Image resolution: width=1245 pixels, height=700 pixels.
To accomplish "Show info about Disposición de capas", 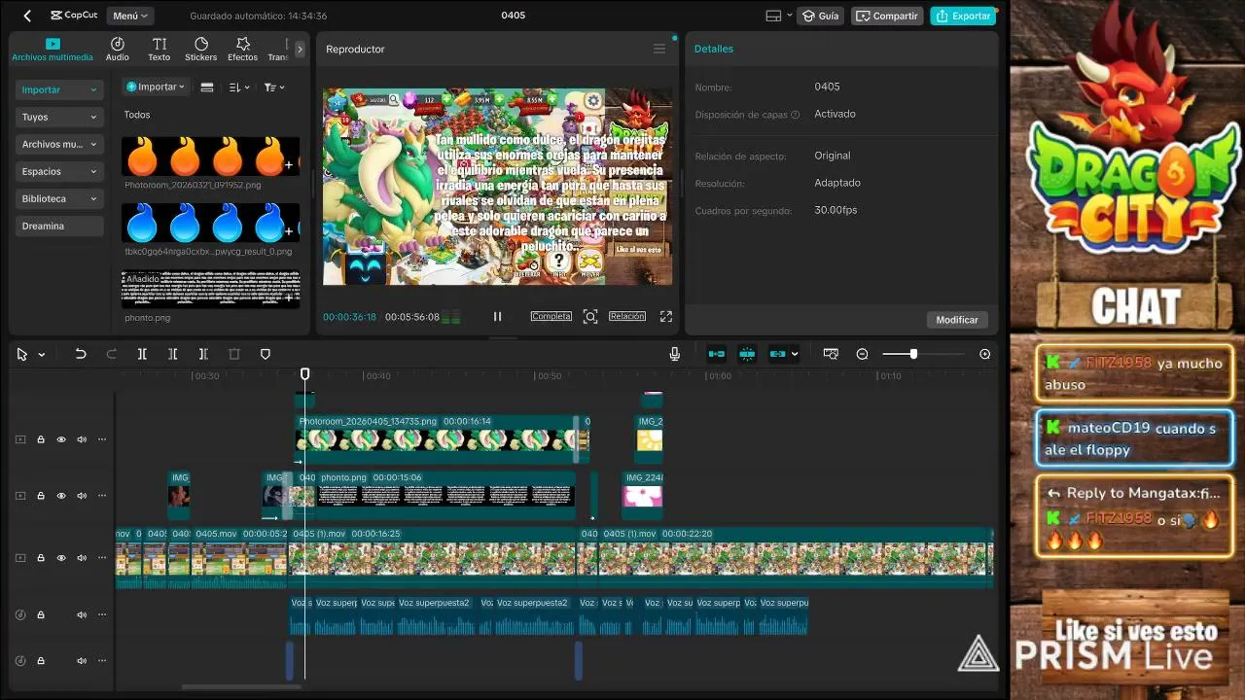I will click(x=795, y=115).
